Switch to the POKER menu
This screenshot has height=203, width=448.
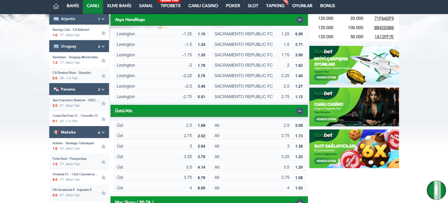pos(233,6)
